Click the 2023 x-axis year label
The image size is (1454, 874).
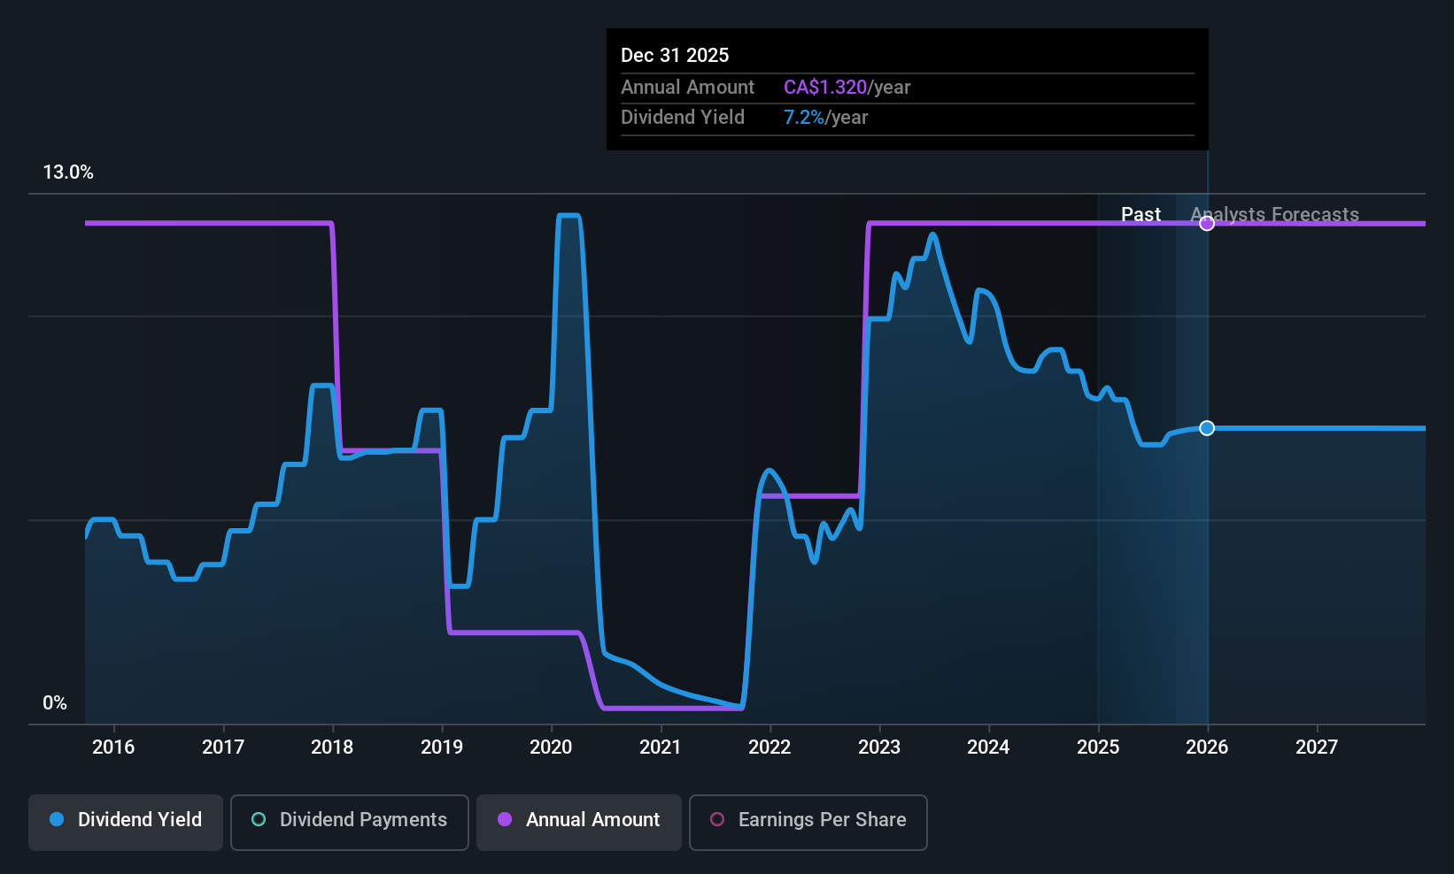click(879, 747)
